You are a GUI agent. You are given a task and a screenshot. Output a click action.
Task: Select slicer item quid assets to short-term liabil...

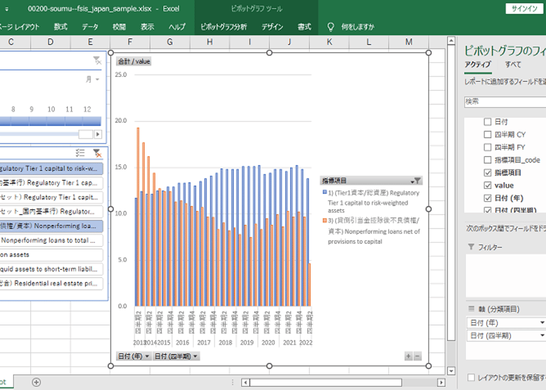click(x=50, y=269)
